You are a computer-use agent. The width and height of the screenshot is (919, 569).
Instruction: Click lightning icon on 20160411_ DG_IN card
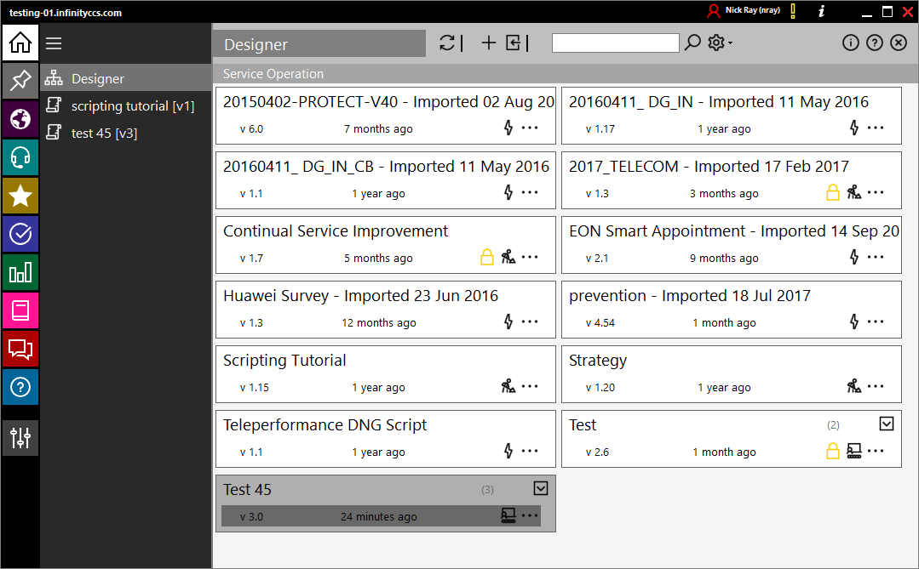[x=854, y=128]
